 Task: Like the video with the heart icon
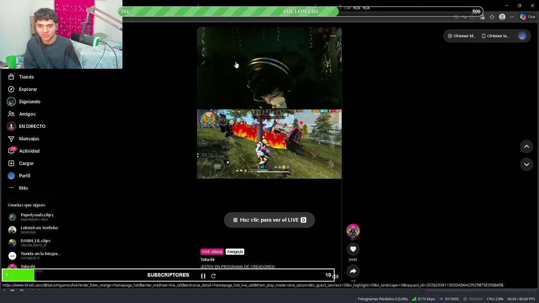click(x=353, y=249)
